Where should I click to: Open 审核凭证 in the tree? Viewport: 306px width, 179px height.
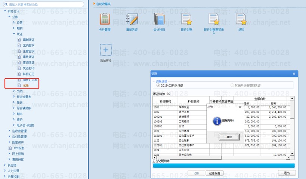point(28,57)
